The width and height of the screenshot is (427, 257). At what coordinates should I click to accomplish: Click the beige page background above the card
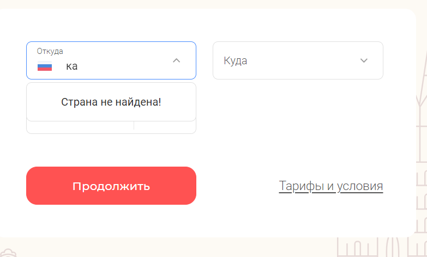coord(214,4)
